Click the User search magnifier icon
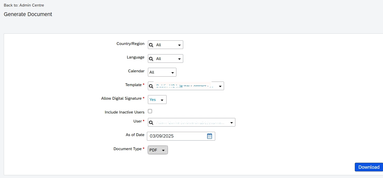Screen dimensions: 383x178 coord(151,123)
